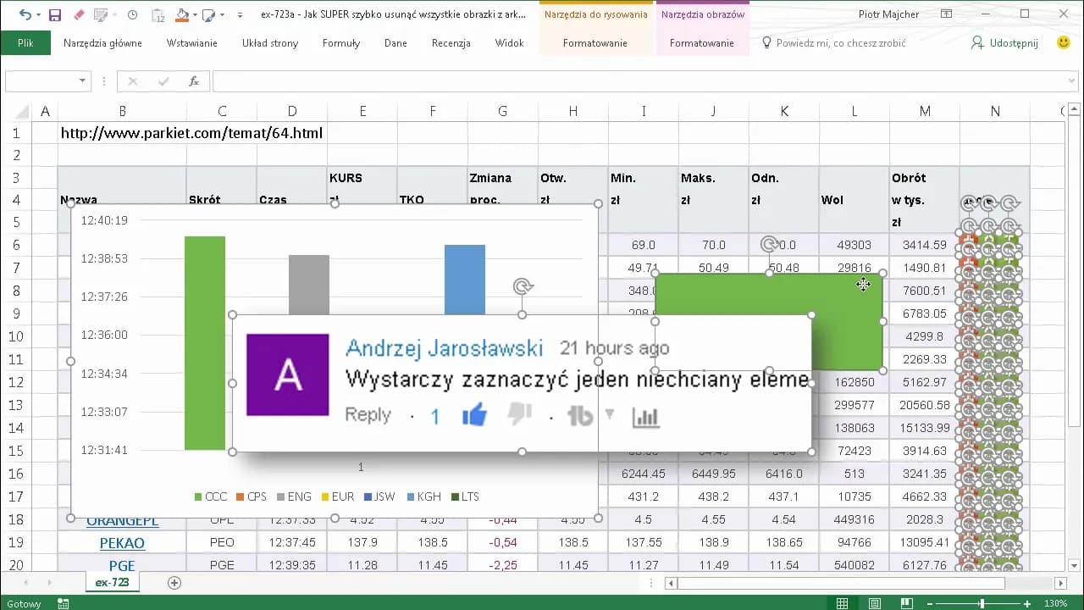Open the Fill Color dropdown arrow
This screenshot has width=1084, height=610.
click(x=194, y=14)
